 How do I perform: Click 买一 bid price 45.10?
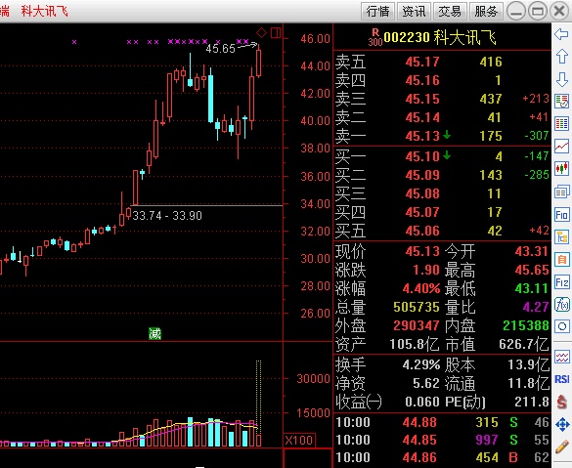coord(422,156)
